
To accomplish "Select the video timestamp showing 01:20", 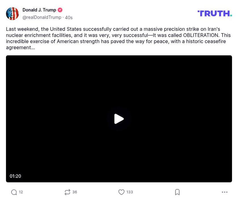I will tap(15, 176).
